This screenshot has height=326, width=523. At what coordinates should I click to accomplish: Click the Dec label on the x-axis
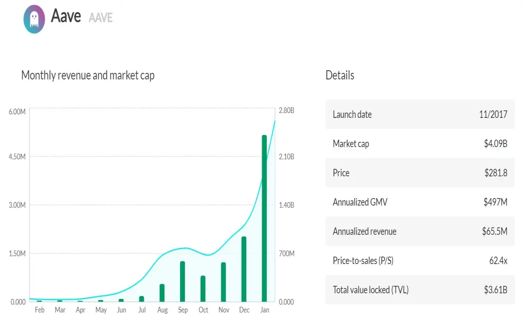[x=244, y=310]
